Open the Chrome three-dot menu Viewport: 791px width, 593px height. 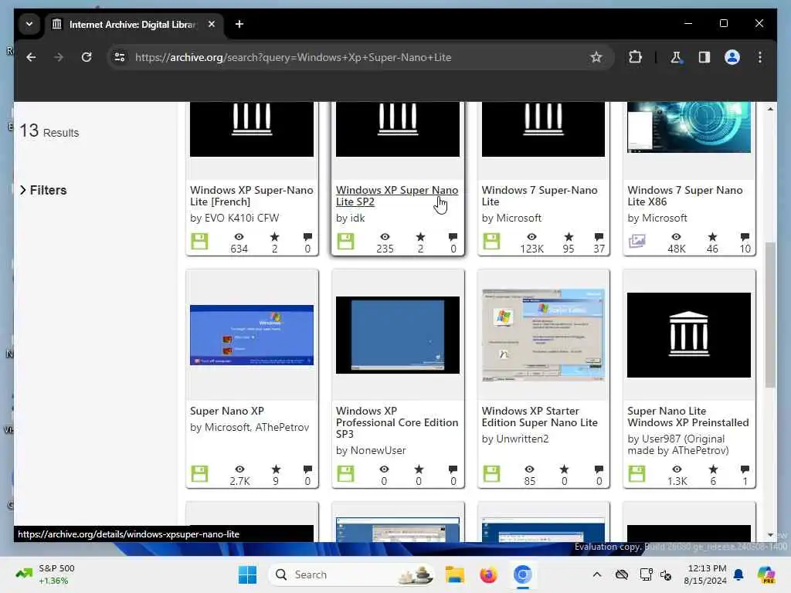coord(760,57)
